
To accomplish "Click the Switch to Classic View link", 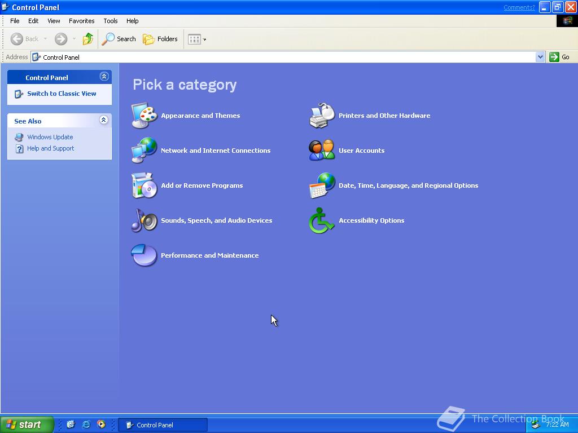I will [62, 94].
